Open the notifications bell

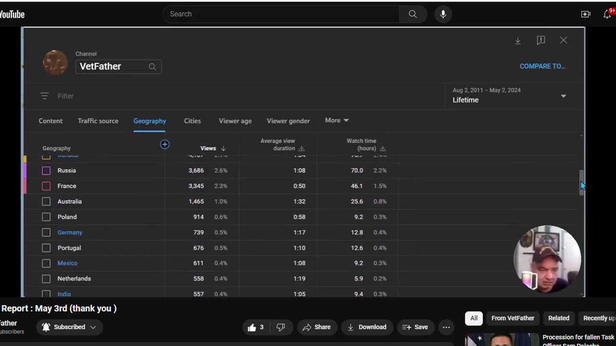click(x=607, y=14)
